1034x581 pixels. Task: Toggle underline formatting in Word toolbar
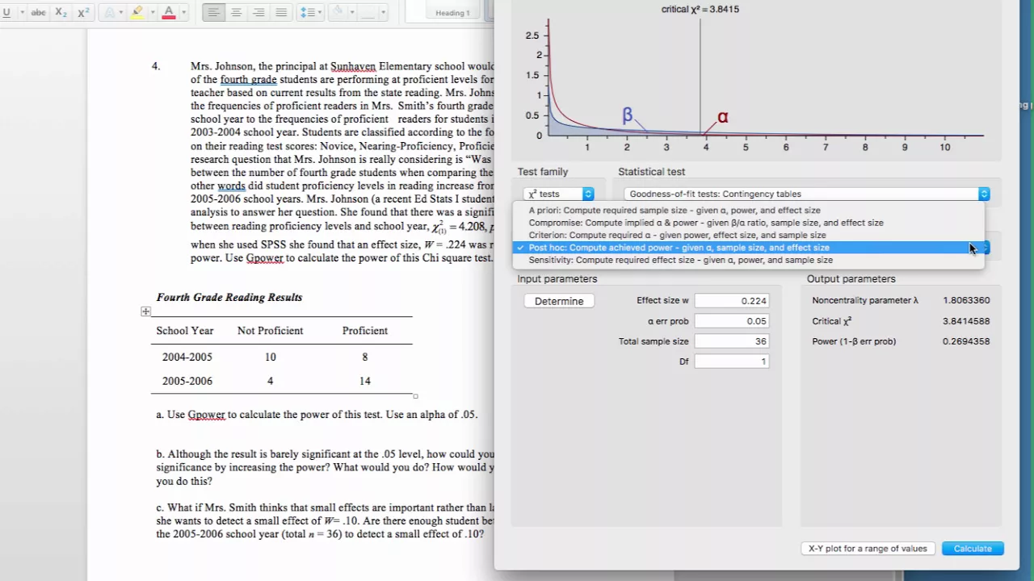(x=6, y=13)
